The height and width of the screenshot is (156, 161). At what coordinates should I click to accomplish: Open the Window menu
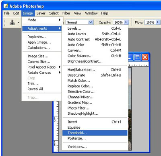coord(91,13)
